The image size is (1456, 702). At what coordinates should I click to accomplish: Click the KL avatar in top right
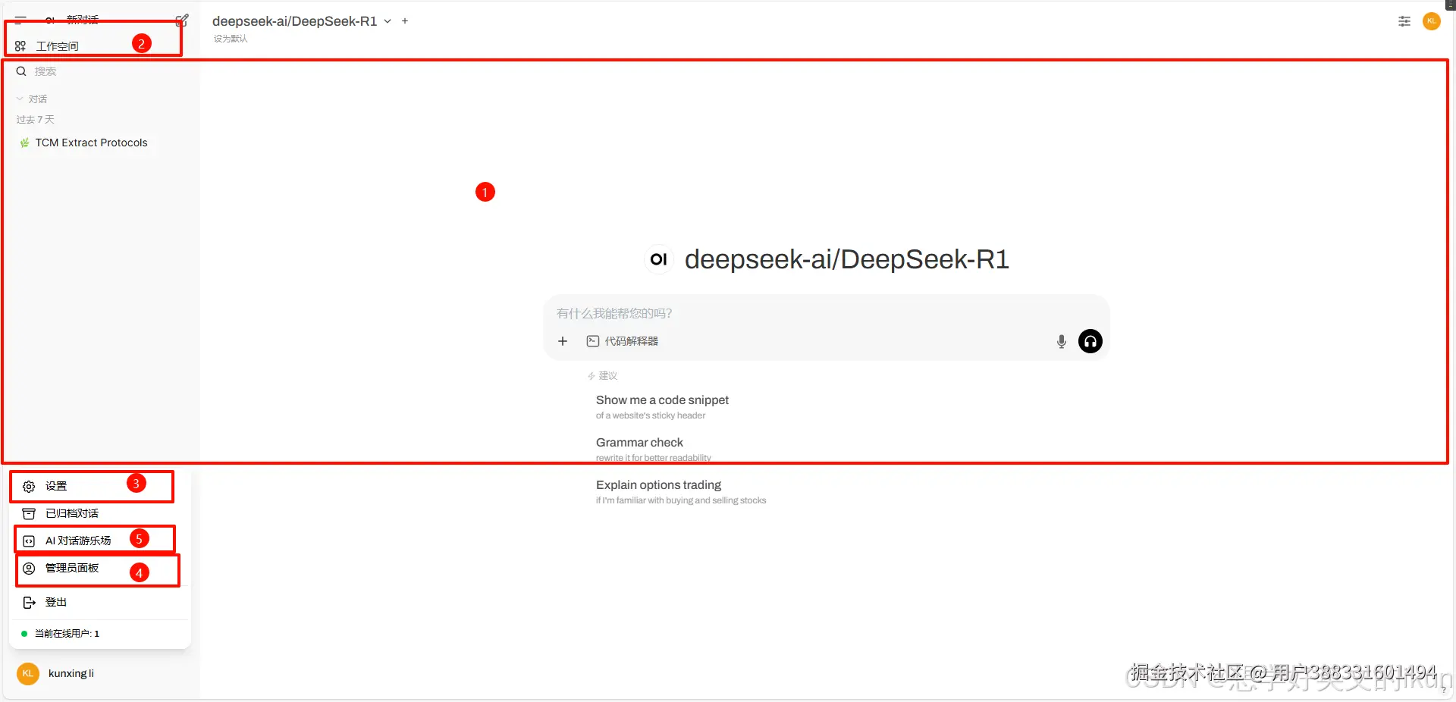[1432, 21]
